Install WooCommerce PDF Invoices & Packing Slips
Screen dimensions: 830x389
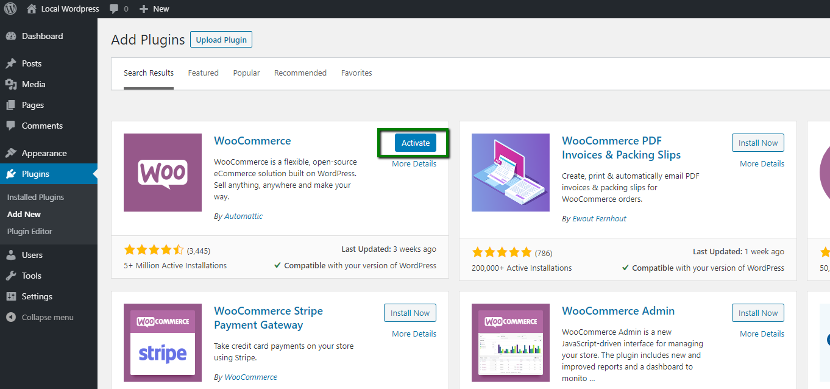(758, 143)
